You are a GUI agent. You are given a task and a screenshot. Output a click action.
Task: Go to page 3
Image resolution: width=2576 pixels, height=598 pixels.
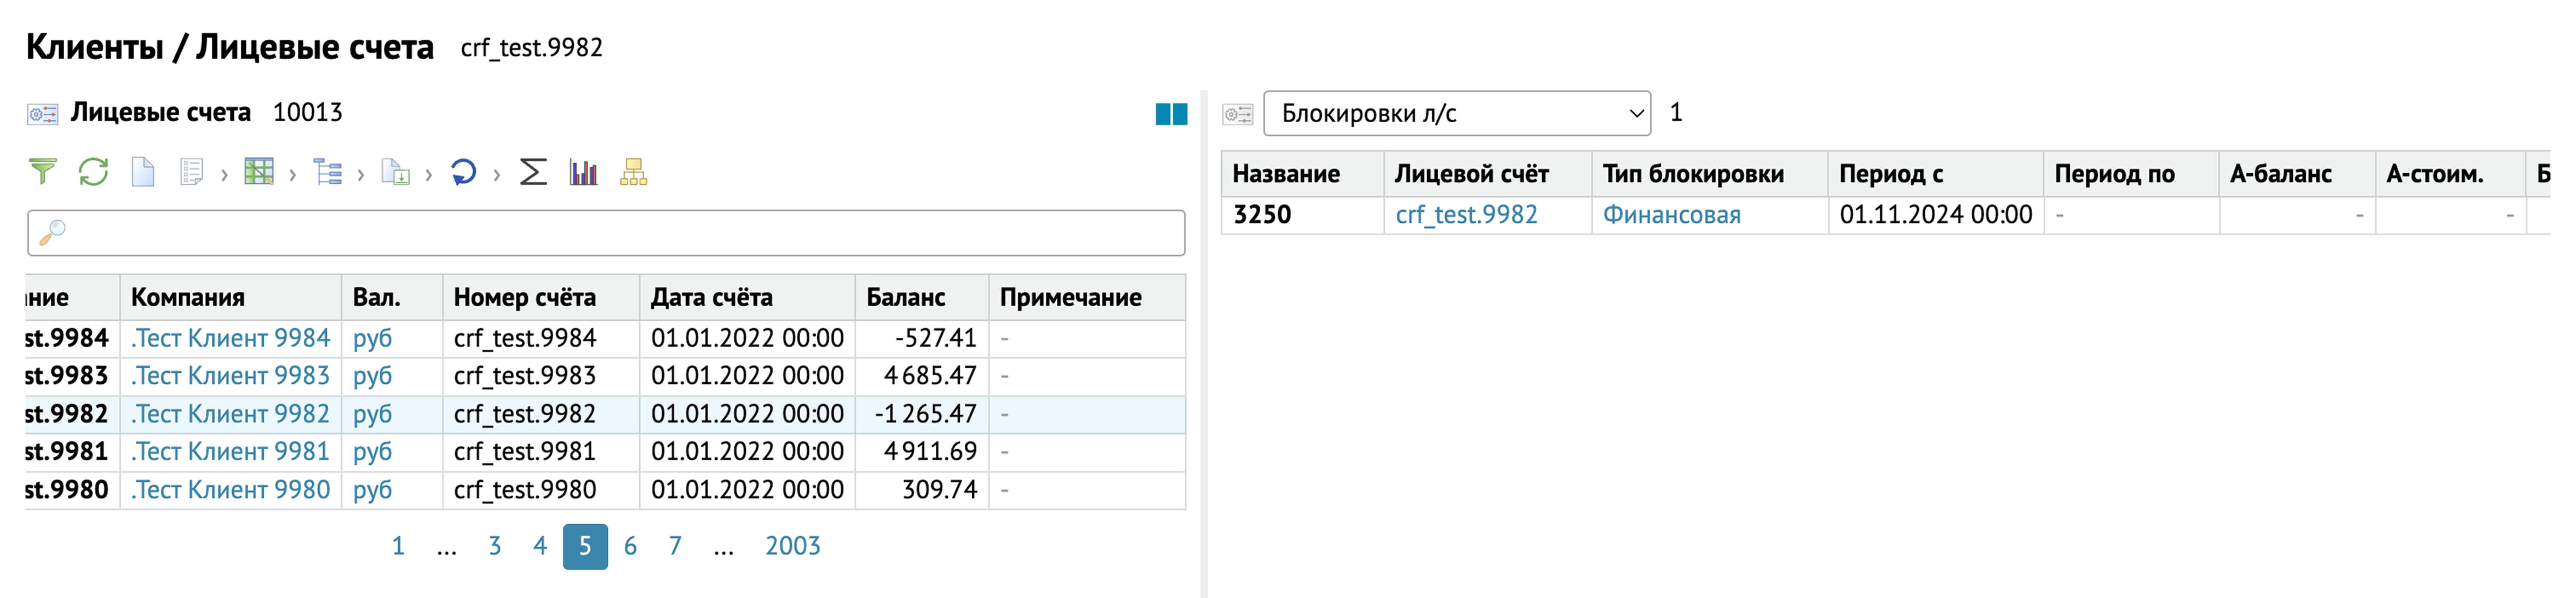point(494,546)
